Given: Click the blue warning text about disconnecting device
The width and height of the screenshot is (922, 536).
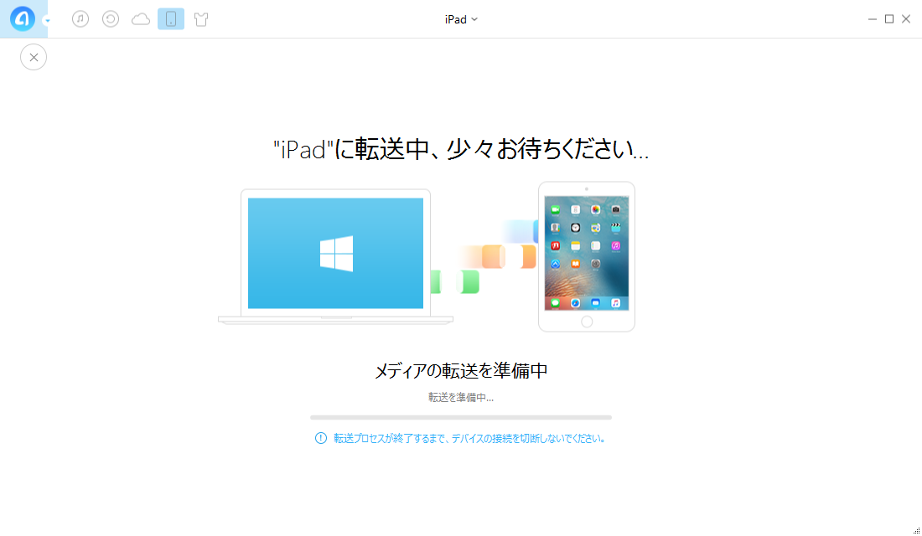Looking at the screenshot, I should click(470, 439).
